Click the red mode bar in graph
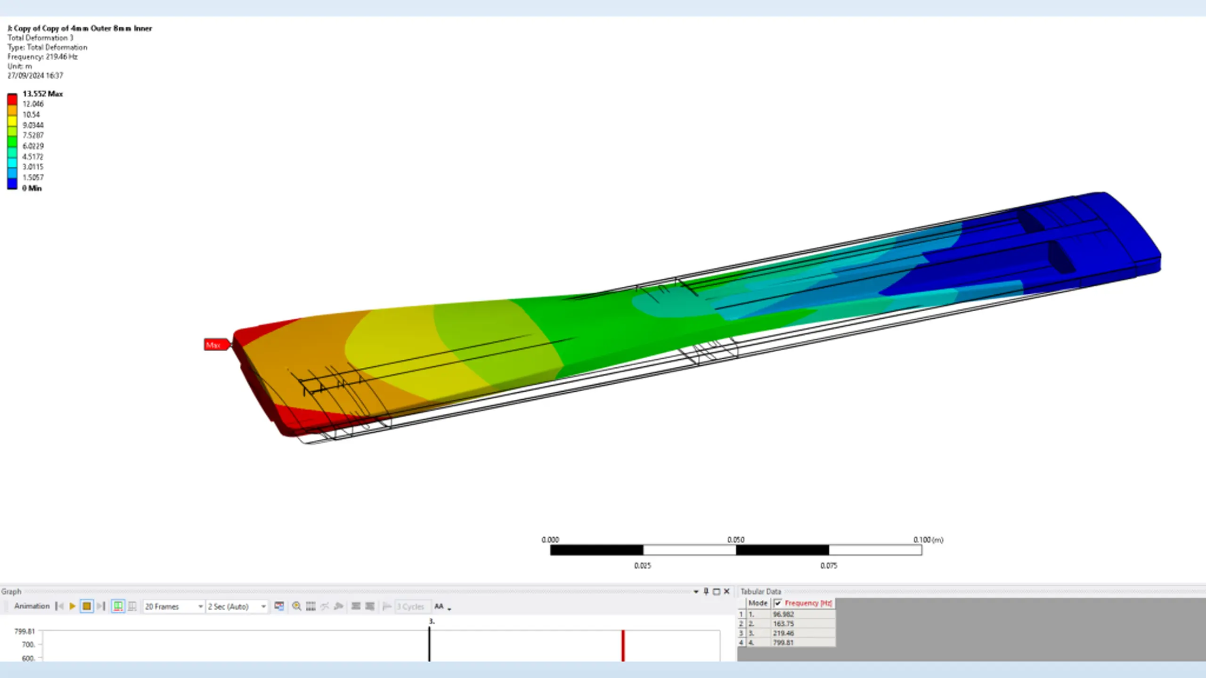1206x678 pixels. [623, 645]
